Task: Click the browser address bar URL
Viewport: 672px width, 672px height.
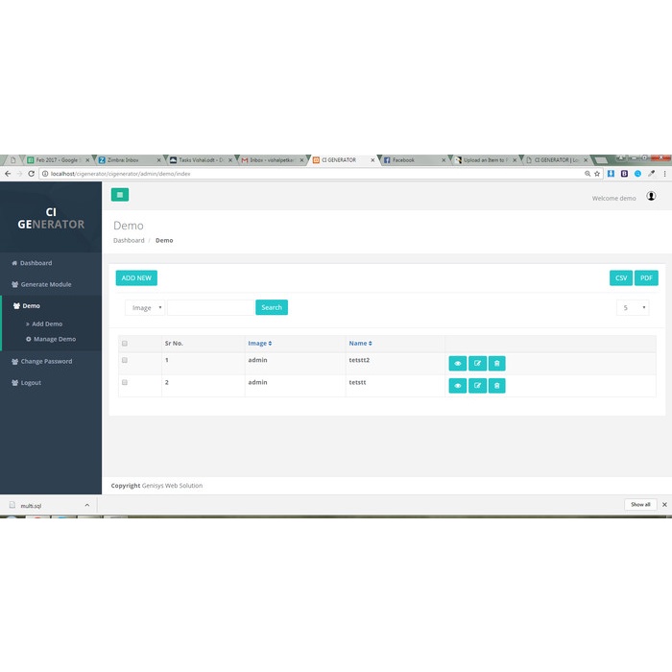Action: [120, 174]
